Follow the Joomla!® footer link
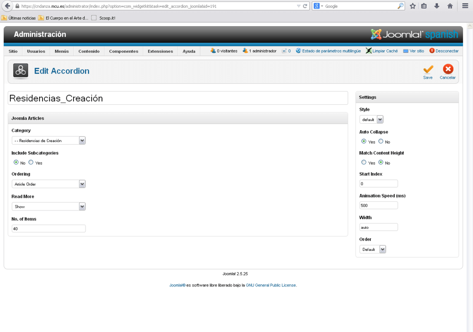This screenshot has width=473, height=332. (177, 285)
